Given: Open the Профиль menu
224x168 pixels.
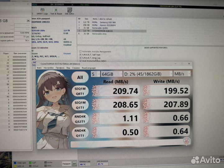Looking at the screenshot, I should coord(60,68).
